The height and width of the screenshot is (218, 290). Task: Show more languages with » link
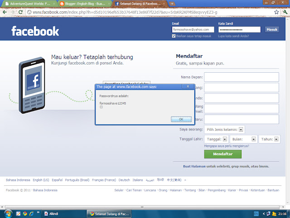pos(185,180)
